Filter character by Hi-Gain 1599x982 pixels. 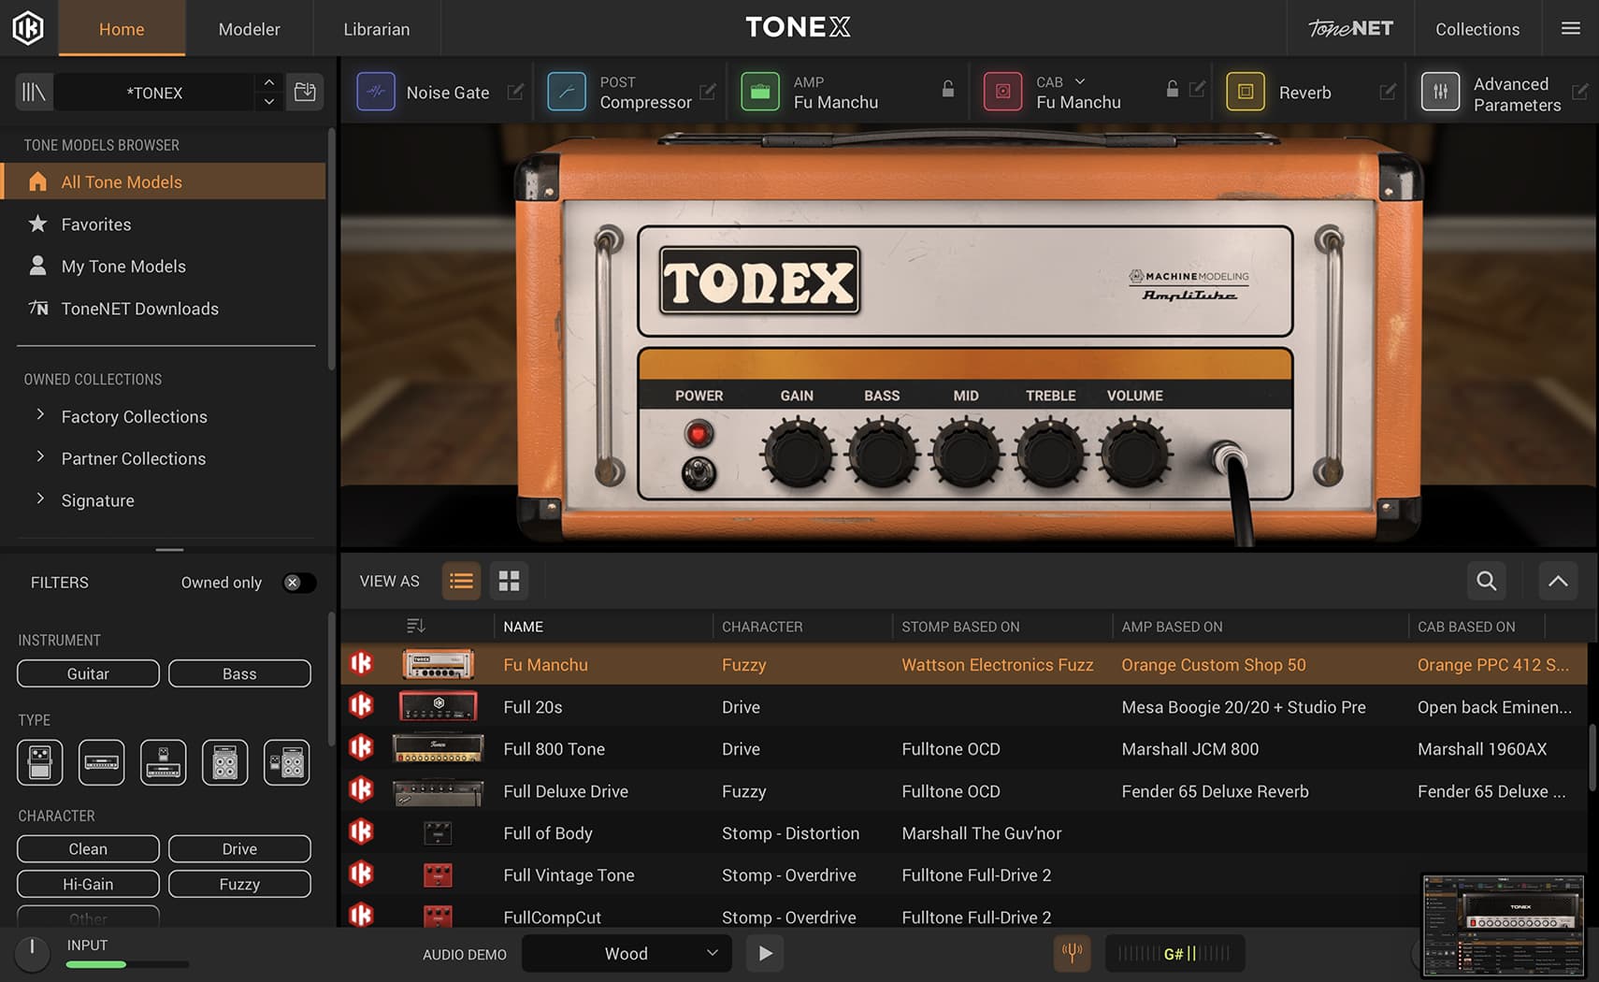[x=88, y=884]
